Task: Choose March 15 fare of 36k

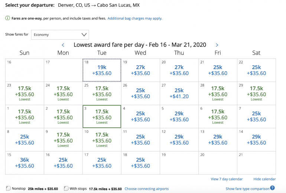Action: (25, 163)
